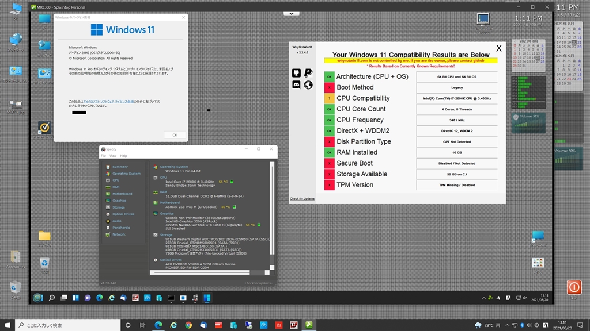Open the GitHub icon in WhyNotWin11
This screenshot has height=331, width=590.
coord(296,73)
